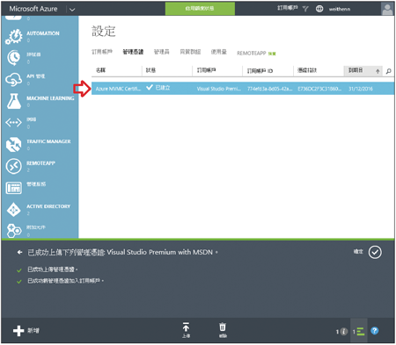Confirm notification with the checkmark circle

coord(375,252)
